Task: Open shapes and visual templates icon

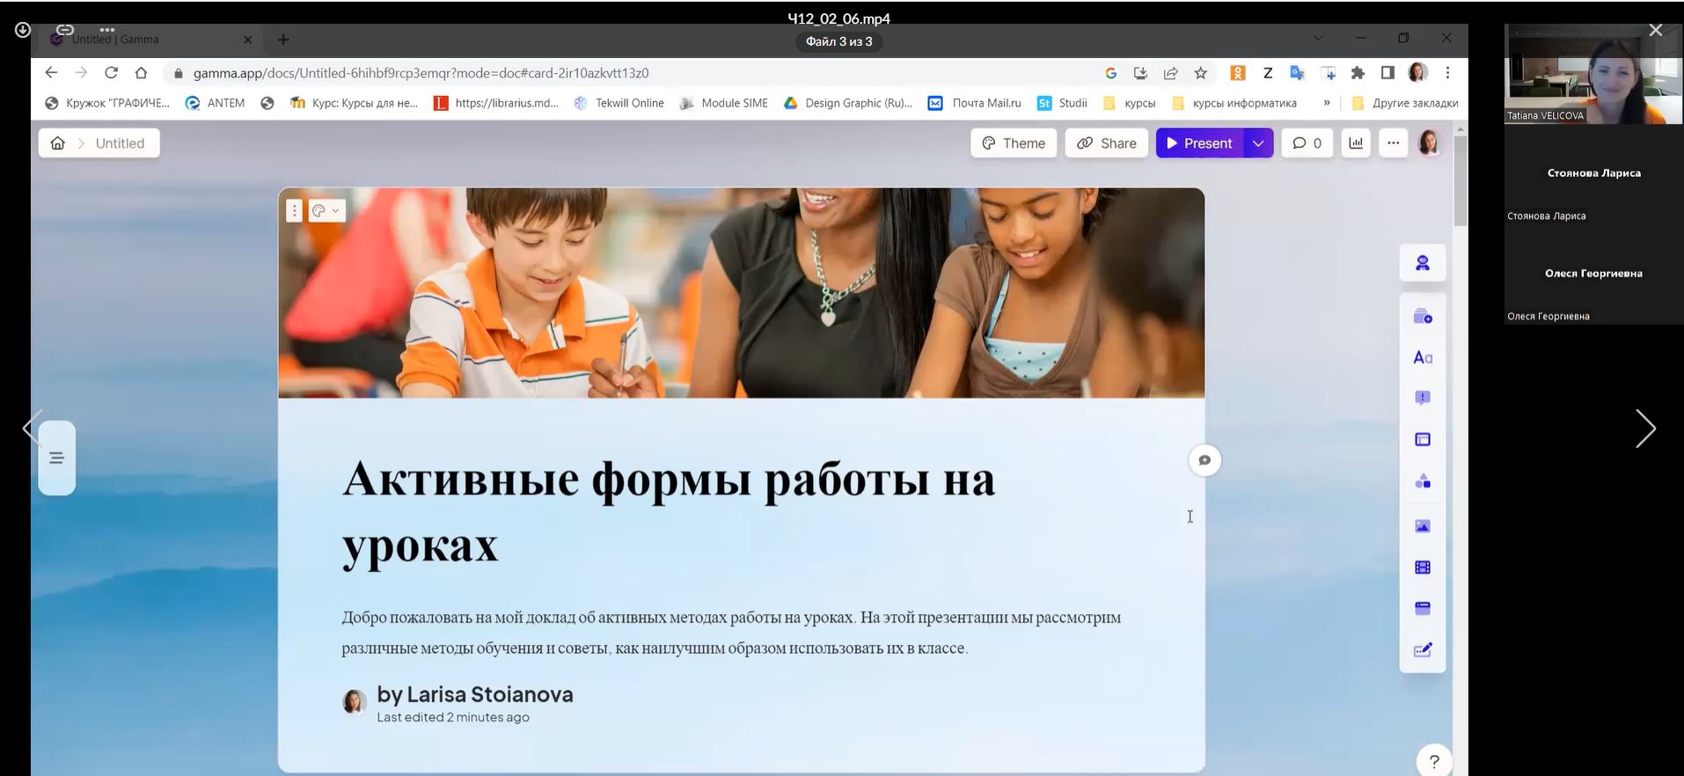Action: click(x=1422, y=481)
